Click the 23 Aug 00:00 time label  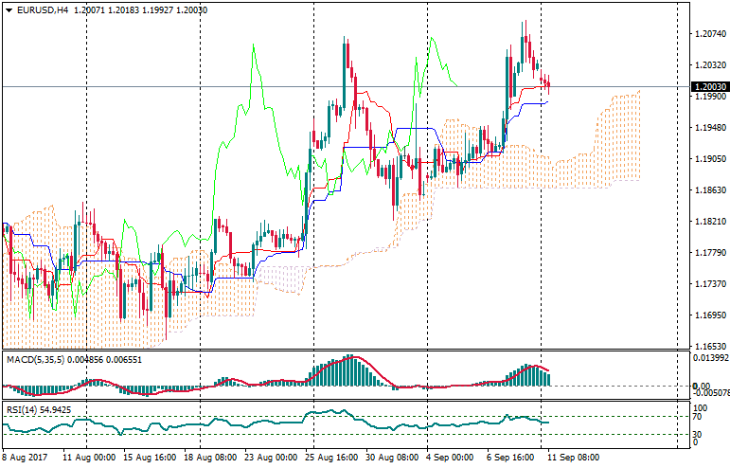coord(273,458)
